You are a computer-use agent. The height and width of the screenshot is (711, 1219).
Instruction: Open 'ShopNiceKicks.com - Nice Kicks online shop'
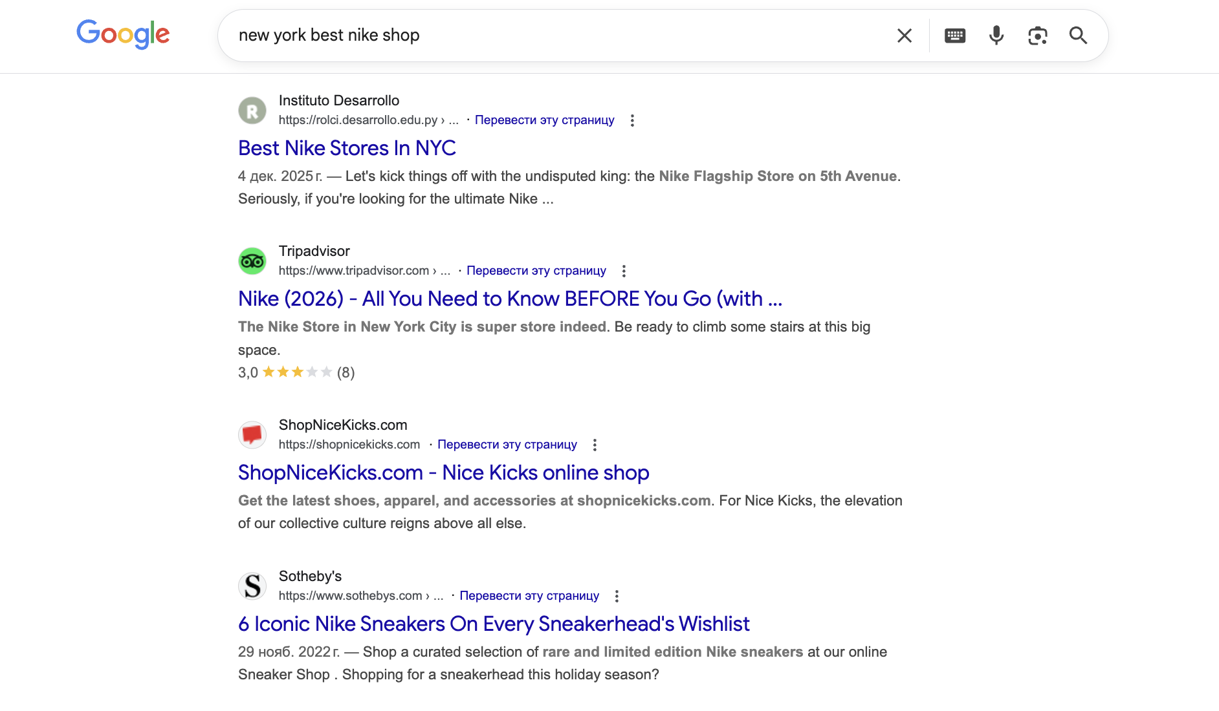443,472
